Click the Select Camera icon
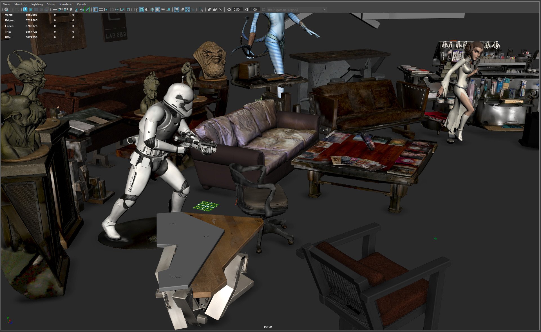Viewport: 541px width, 332px height. 55,10
